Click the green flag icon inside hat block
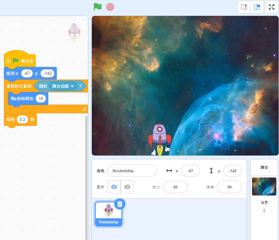Viewport: 279px width, 240px height. tap(16, 61)
